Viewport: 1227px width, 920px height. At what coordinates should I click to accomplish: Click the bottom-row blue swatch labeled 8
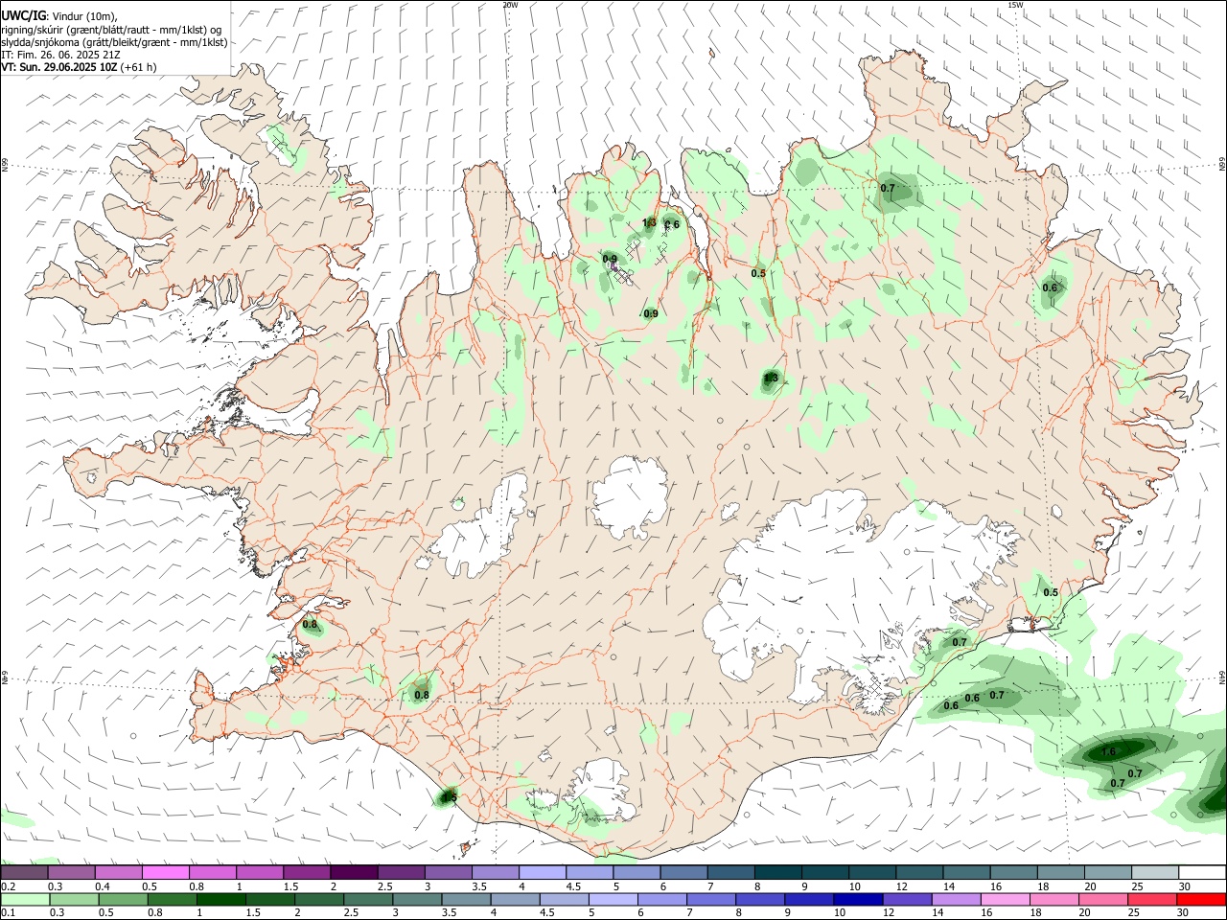click(759, 899)
